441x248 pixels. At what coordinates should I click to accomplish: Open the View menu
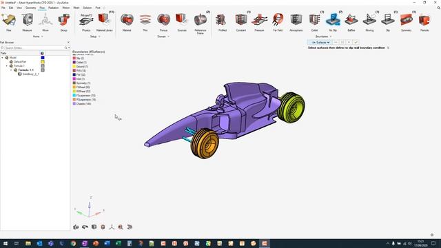(x=19, y=8)
